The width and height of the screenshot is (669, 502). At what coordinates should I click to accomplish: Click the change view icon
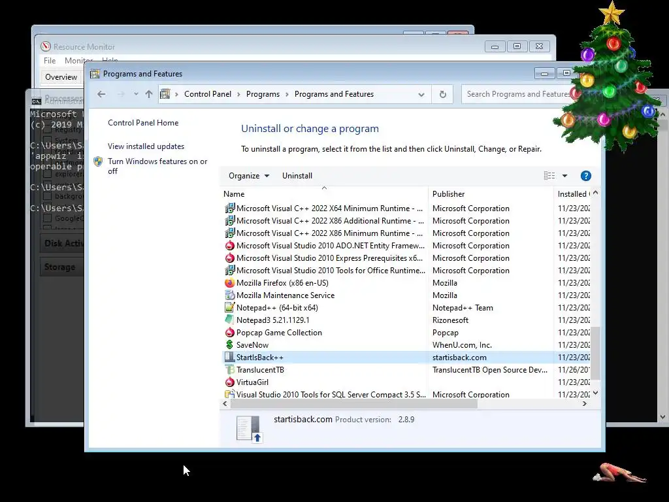[549, 175]
